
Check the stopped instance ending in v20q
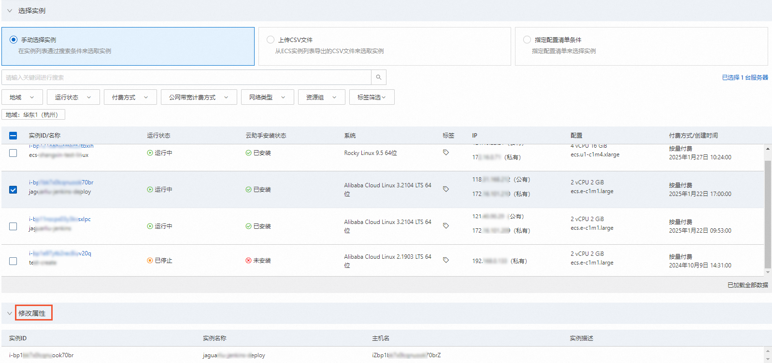click(13, 261)
